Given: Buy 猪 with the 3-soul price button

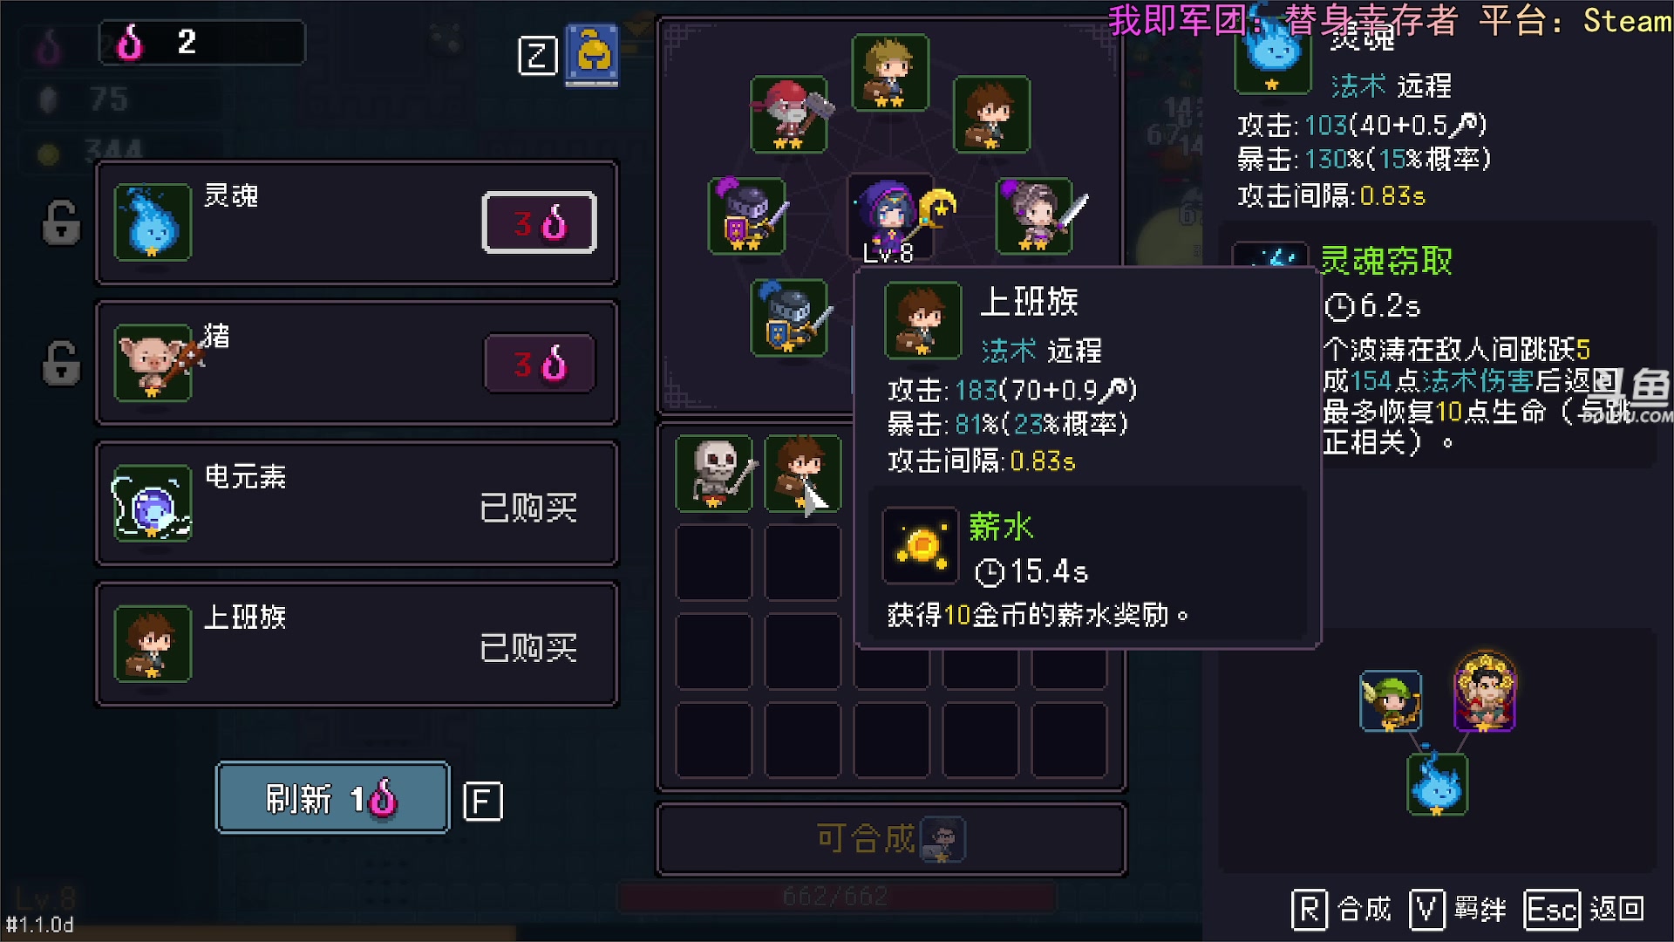Looking at the screenshot, I should pyautogui.click(x=539, y=363).
